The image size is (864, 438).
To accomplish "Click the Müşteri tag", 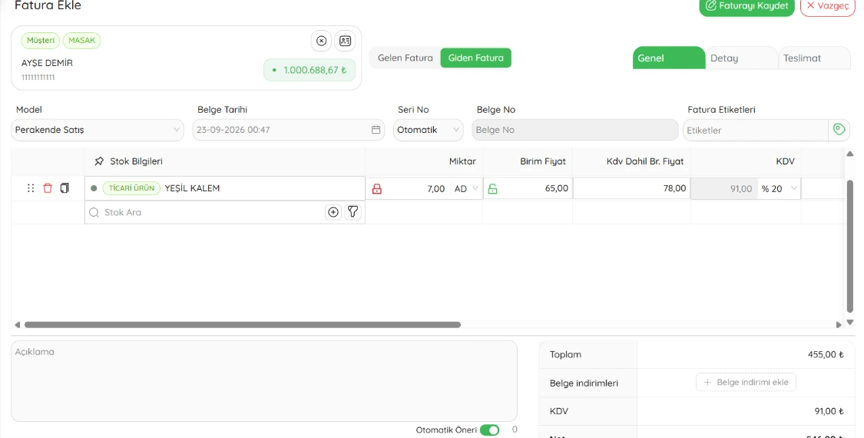I will point(41,40).
